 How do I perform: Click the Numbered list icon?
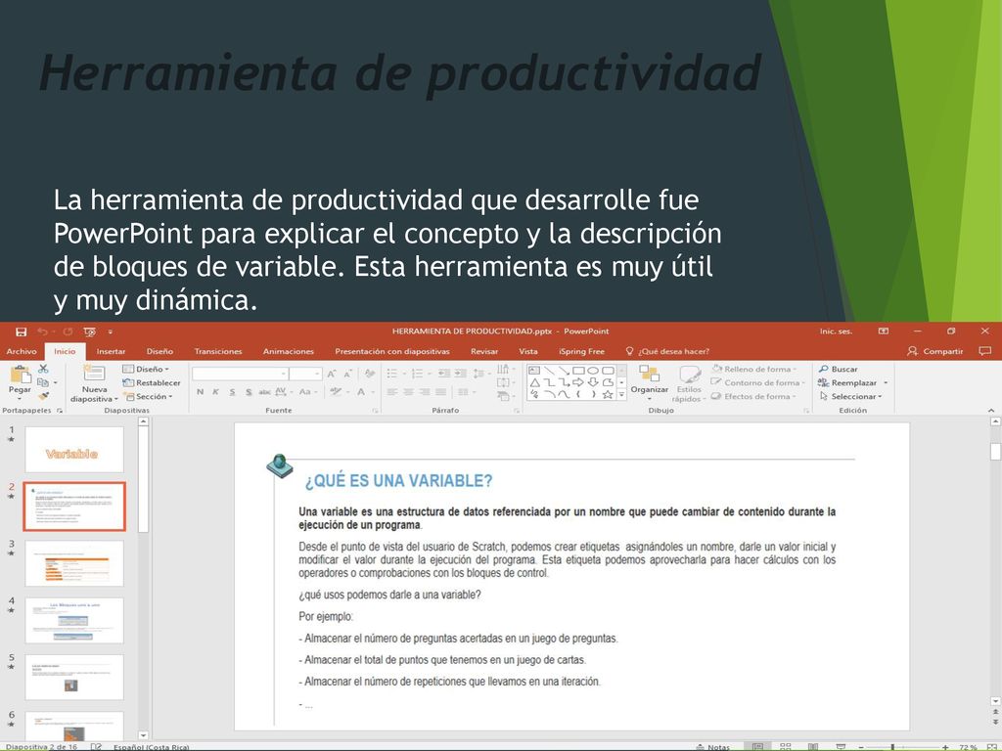pyautogui.click(x=417, y=373)
